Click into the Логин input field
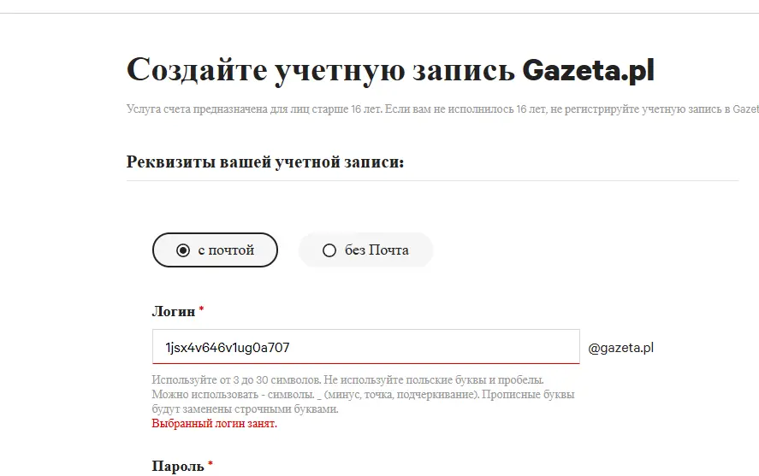This screenshot has height=476, width=759. [366, 346]
